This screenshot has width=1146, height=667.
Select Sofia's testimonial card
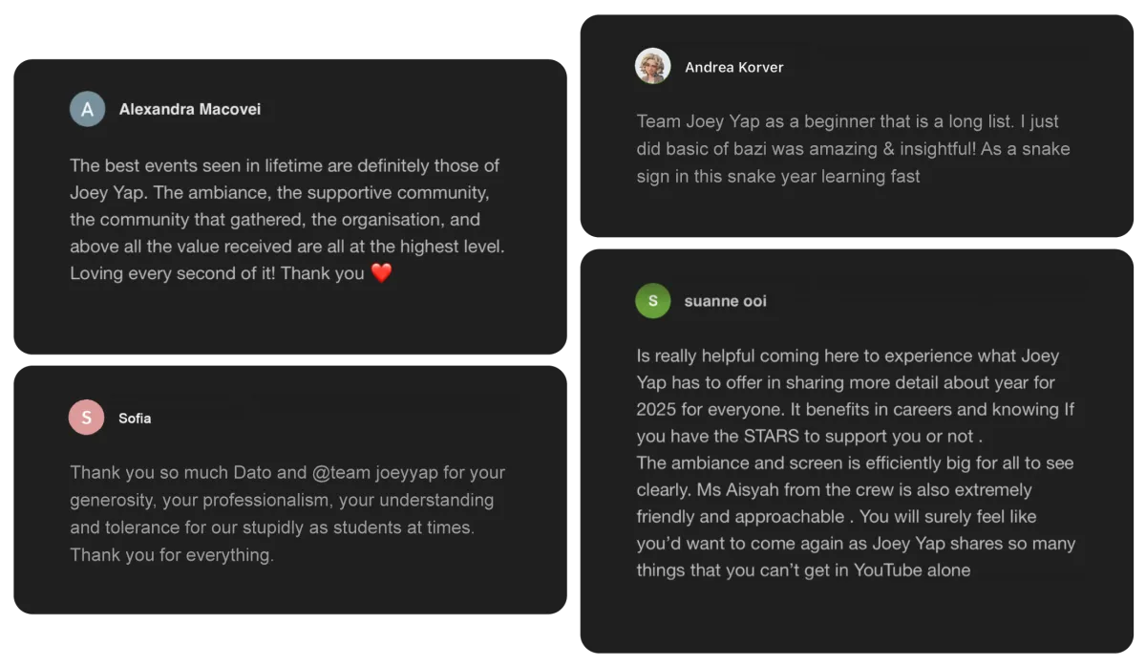pyautogui.click(x=290, y=489)
